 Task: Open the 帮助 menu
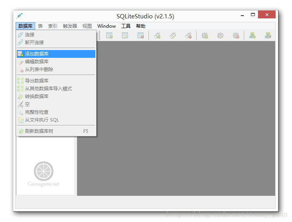(141, 26)
